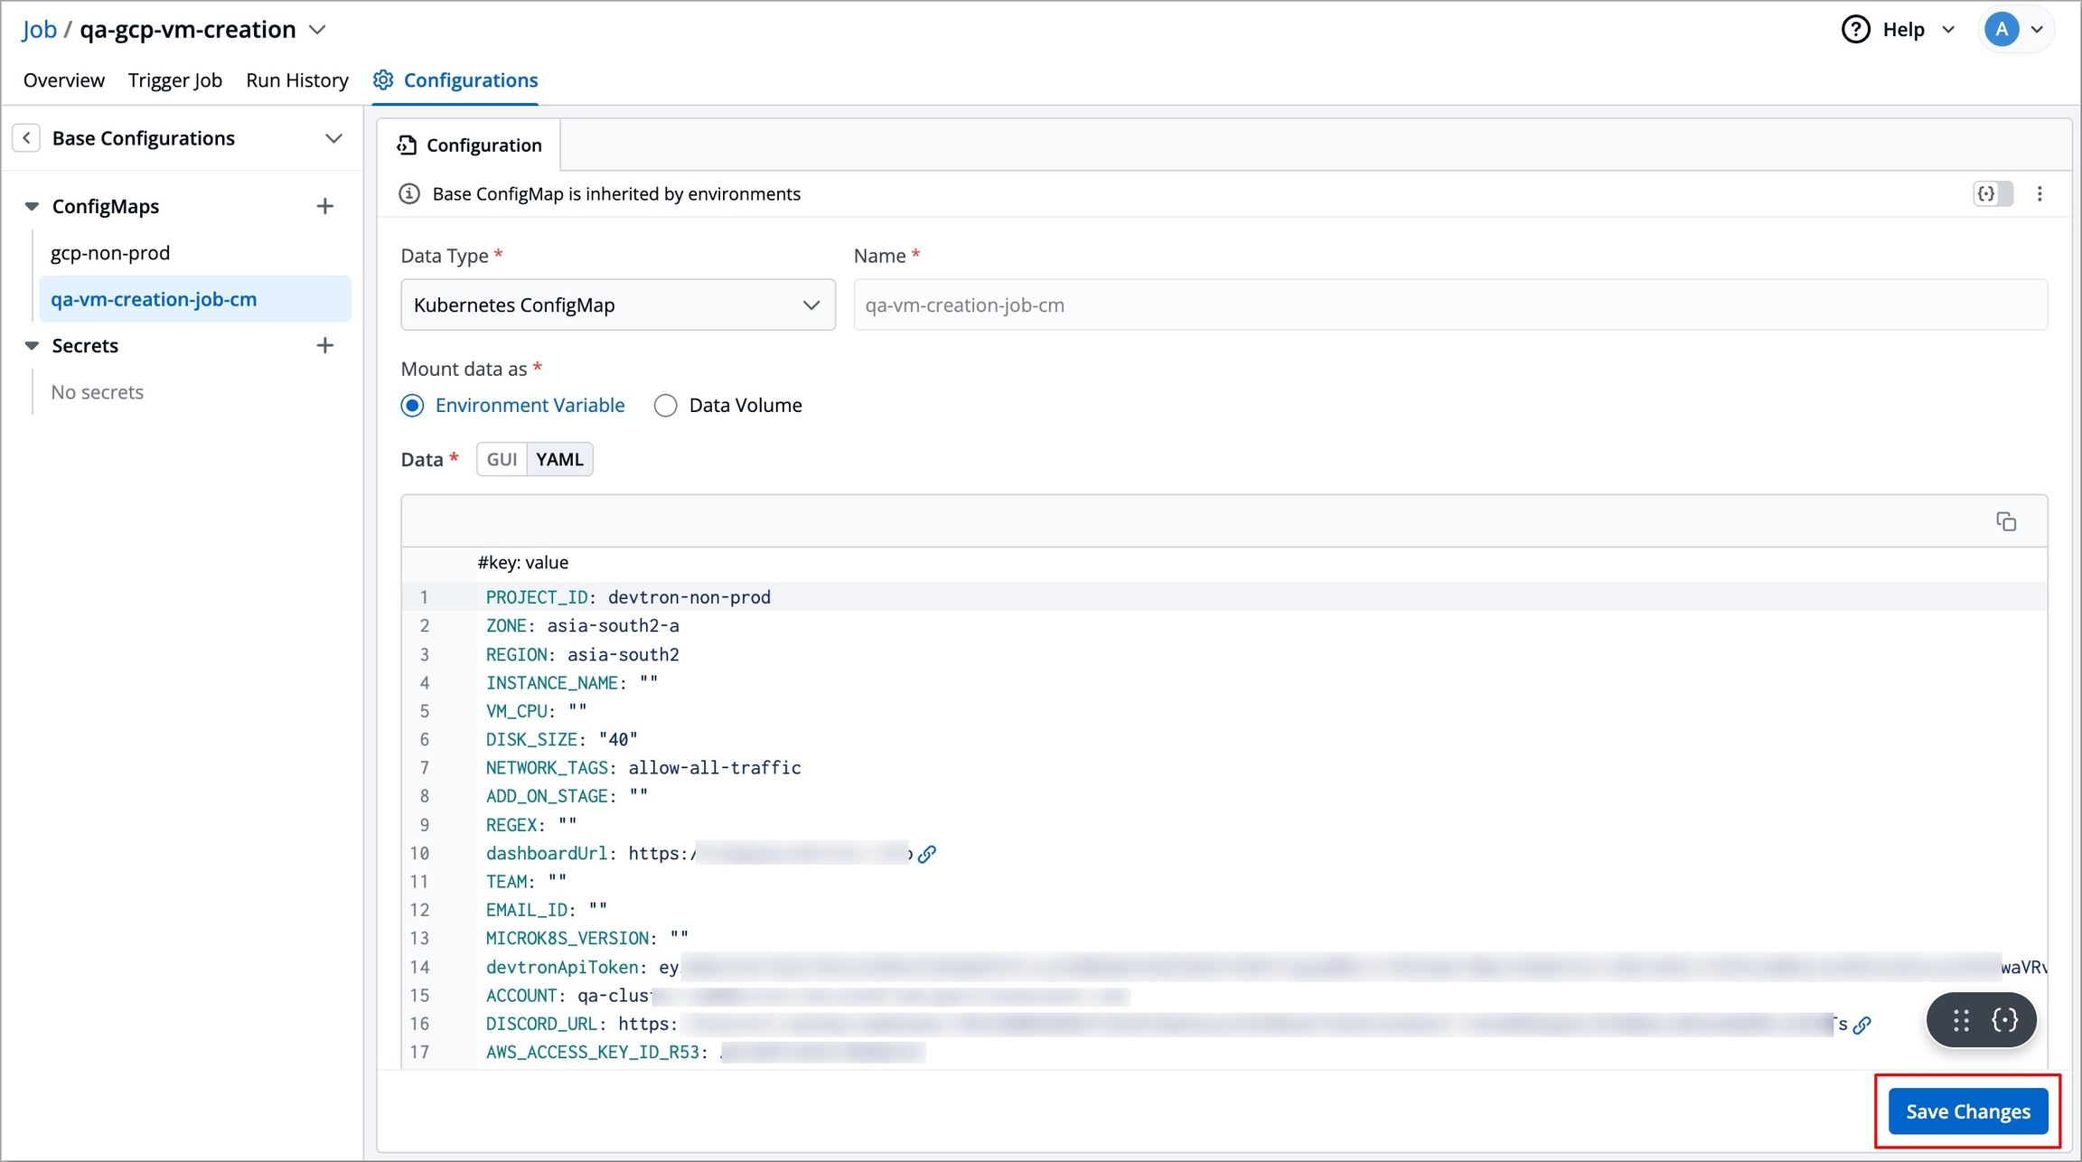Click the drag handle on floating widget
The height and width of the screenshot is (1162, 2082).
1961,1020
